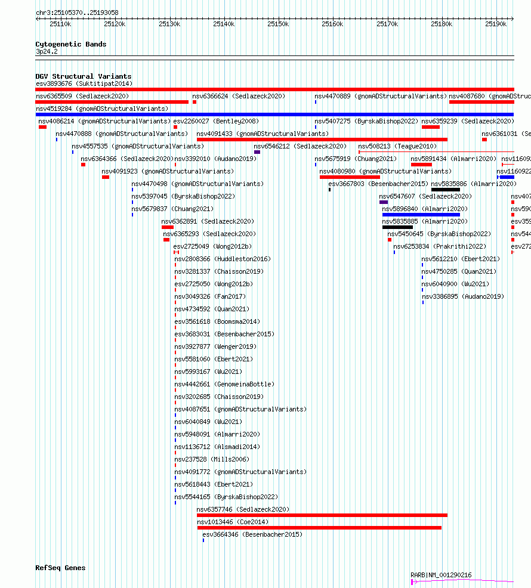Click esv3667803 (Besenbacher2015) label
This screenshot has height=588, width=531.
(378, 184)
